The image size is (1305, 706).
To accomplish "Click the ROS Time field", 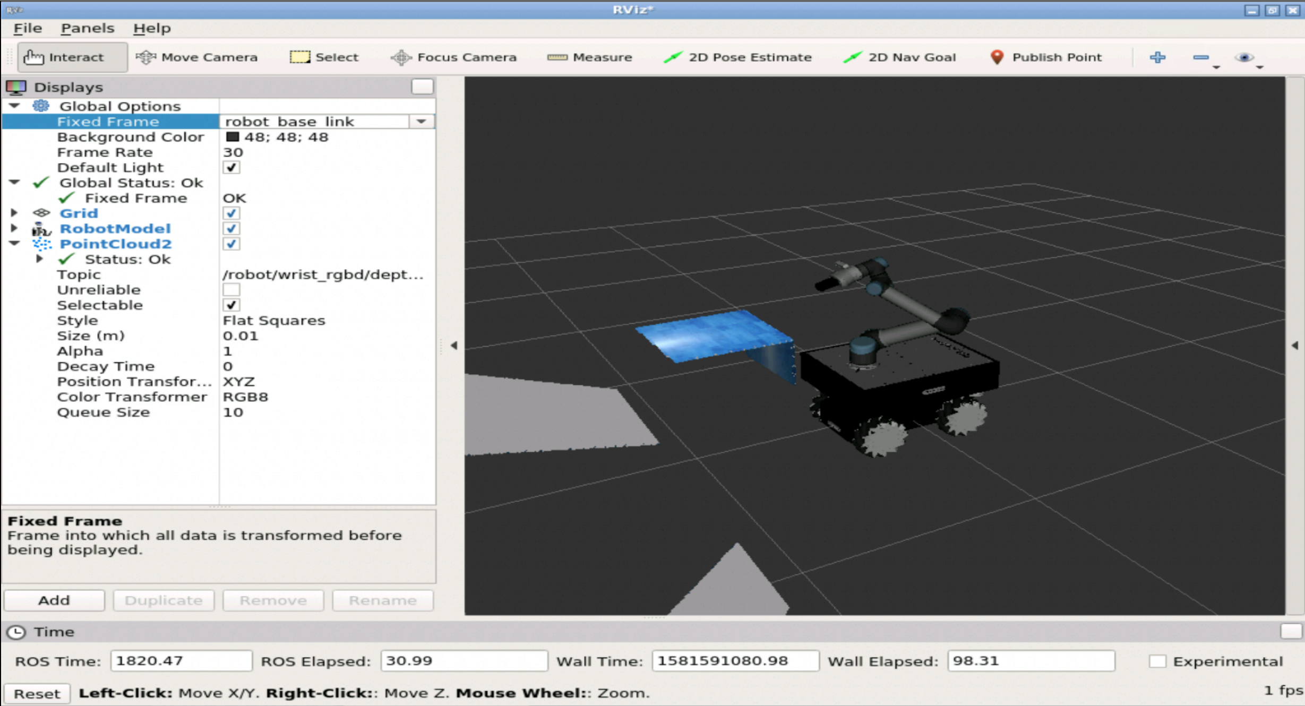I will (x=181, y=661).
